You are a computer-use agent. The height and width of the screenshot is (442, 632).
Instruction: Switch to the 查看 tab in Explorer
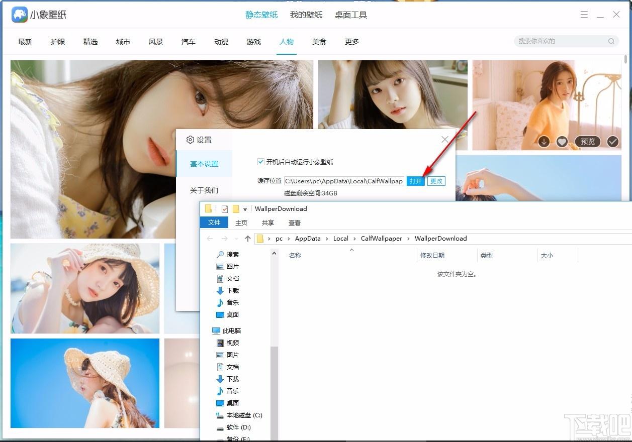pyautogui.click(x=294, y=223)
